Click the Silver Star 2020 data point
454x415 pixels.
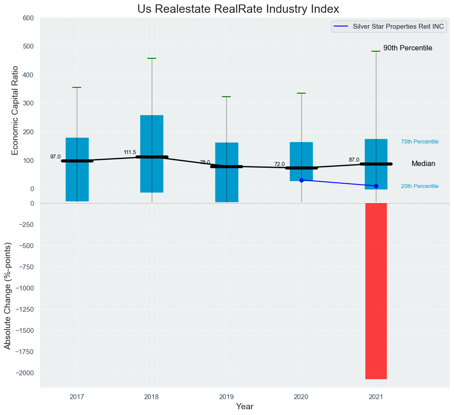301,180
